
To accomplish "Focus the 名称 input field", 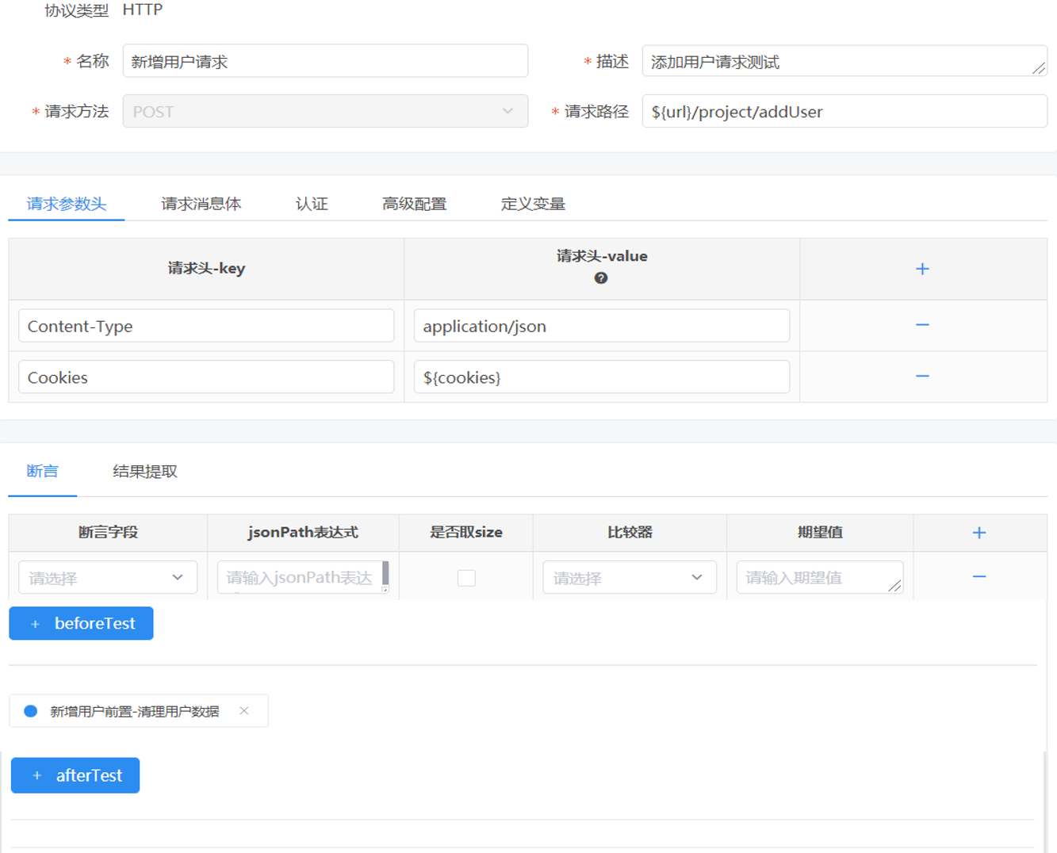I will [x=325, y=61].
